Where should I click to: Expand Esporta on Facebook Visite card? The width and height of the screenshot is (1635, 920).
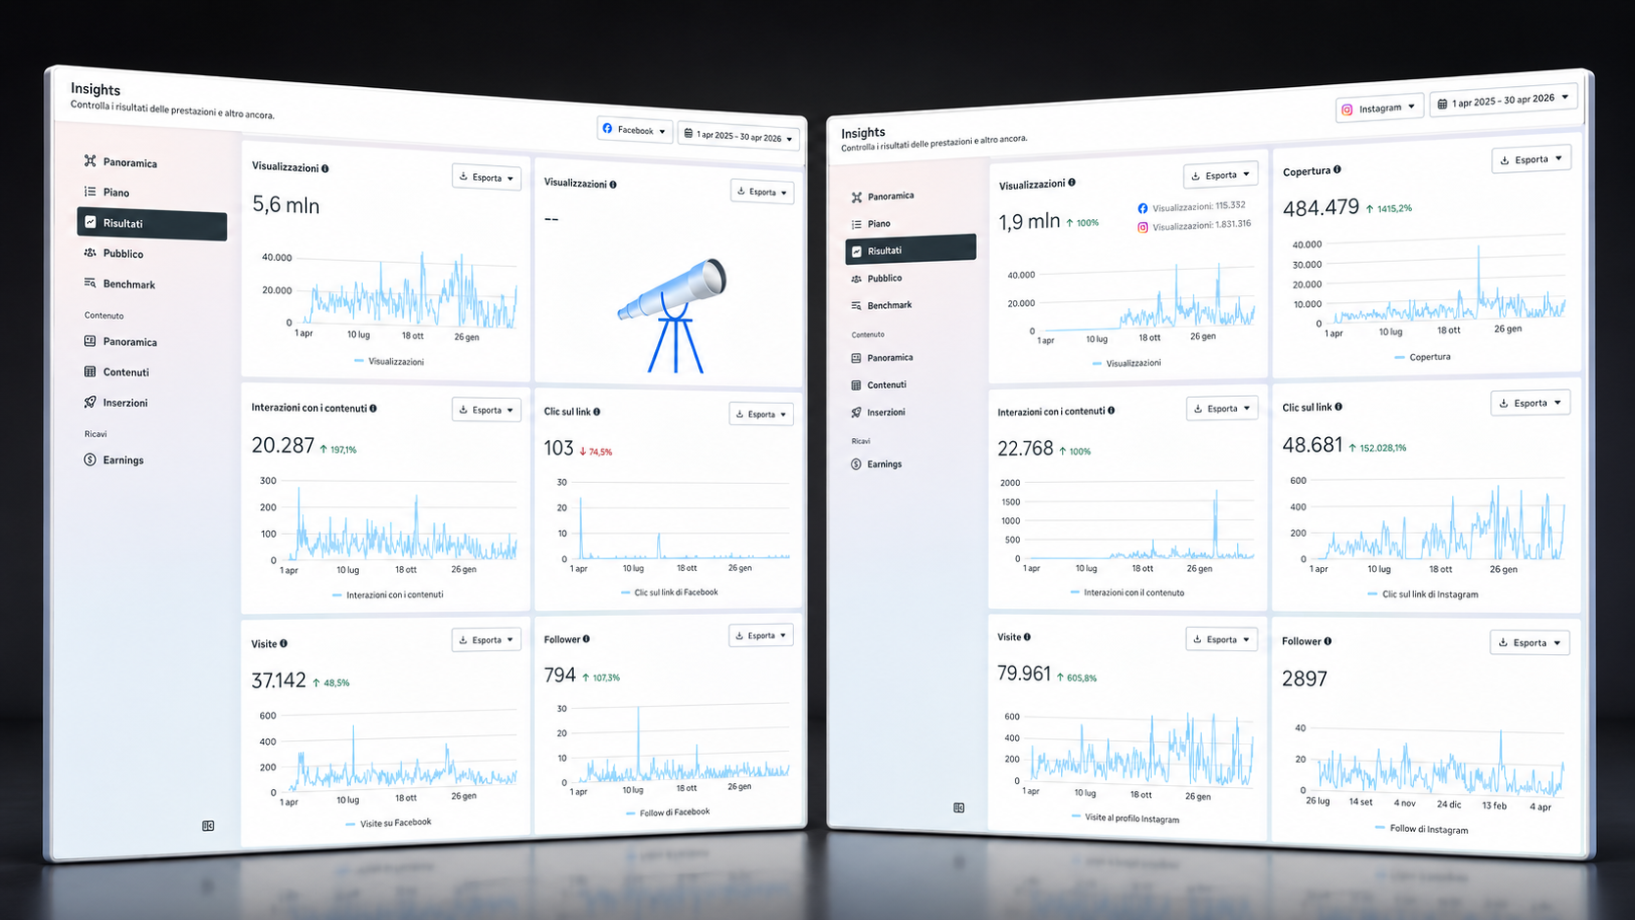[x=486, y=640]
